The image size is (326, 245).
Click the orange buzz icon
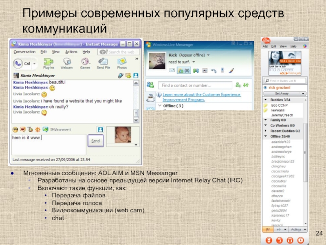[37, 129]
